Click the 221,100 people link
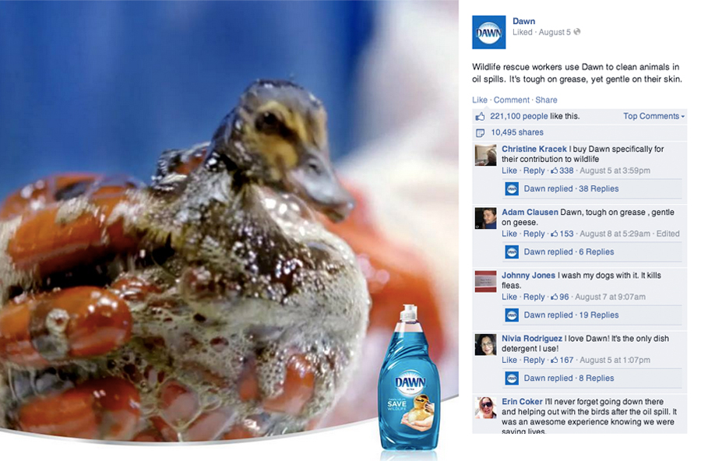 pos(519,116)
